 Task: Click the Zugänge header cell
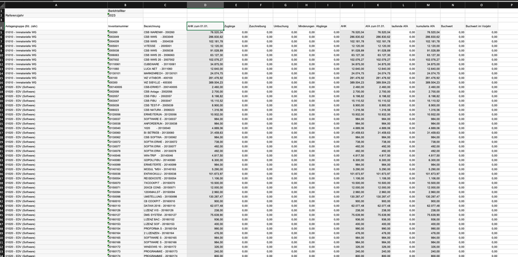(x=236, y=26)
